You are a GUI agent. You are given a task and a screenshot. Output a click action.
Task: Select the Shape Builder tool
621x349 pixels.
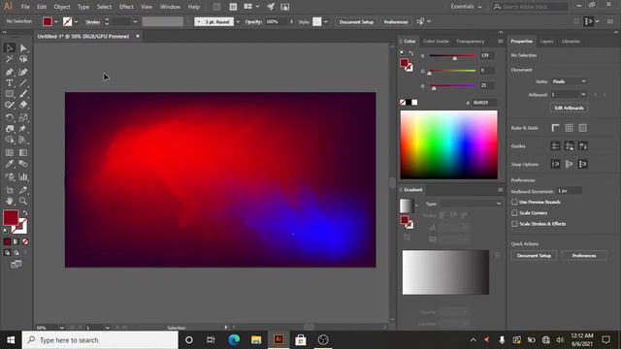pyautogui.click(x=10, y=140)
